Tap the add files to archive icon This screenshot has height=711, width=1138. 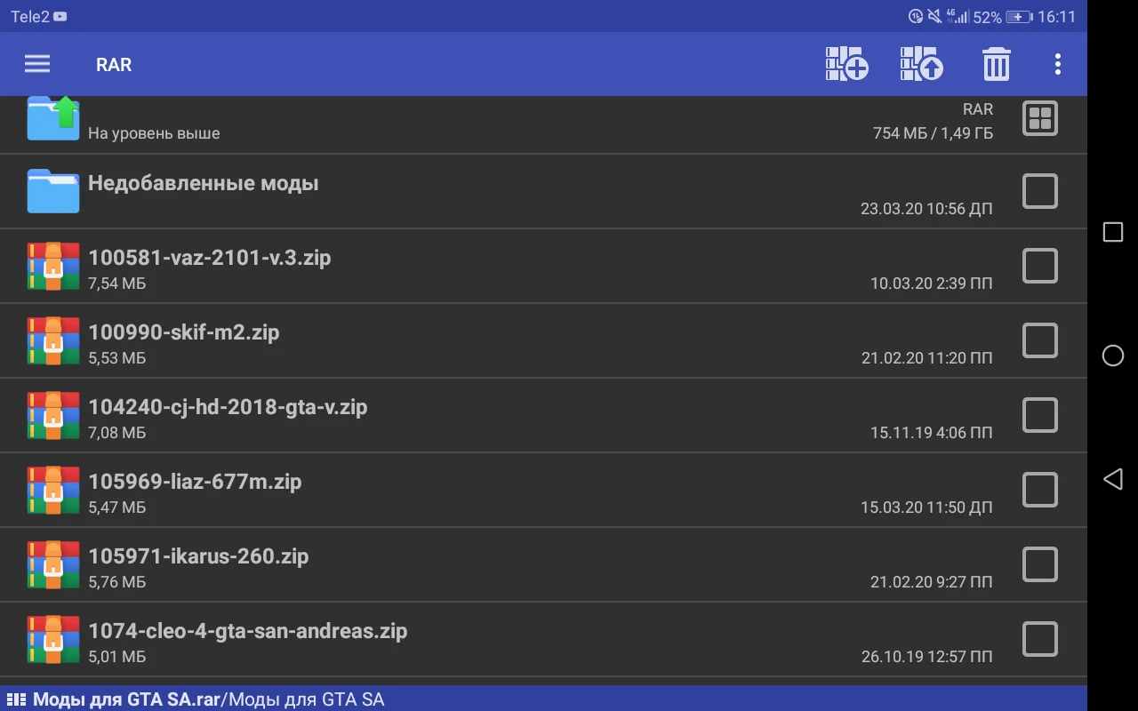846,64
